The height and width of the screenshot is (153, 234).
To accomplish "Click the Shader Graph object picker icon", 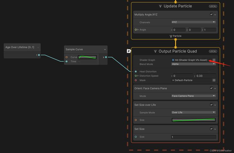I will [214, 60].
